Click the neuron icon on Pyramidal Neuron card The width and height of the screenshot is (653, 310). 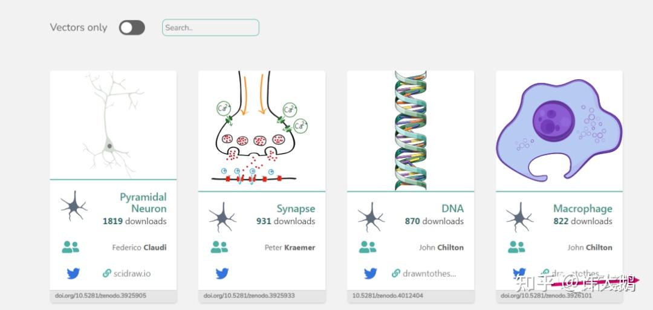(74, 205)
